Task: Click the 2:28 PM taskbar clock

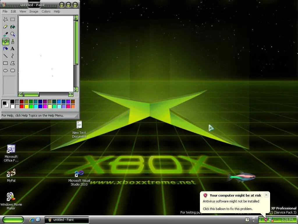Action: (x=287, y=220)
